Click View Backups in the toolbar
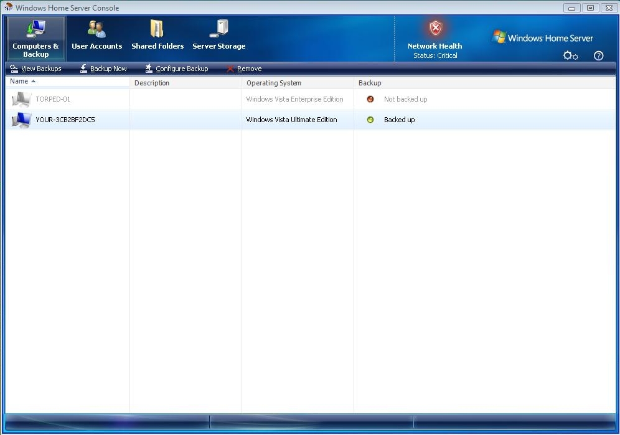Viewport: 620px width, 435px height. click(x=35, y=69)
